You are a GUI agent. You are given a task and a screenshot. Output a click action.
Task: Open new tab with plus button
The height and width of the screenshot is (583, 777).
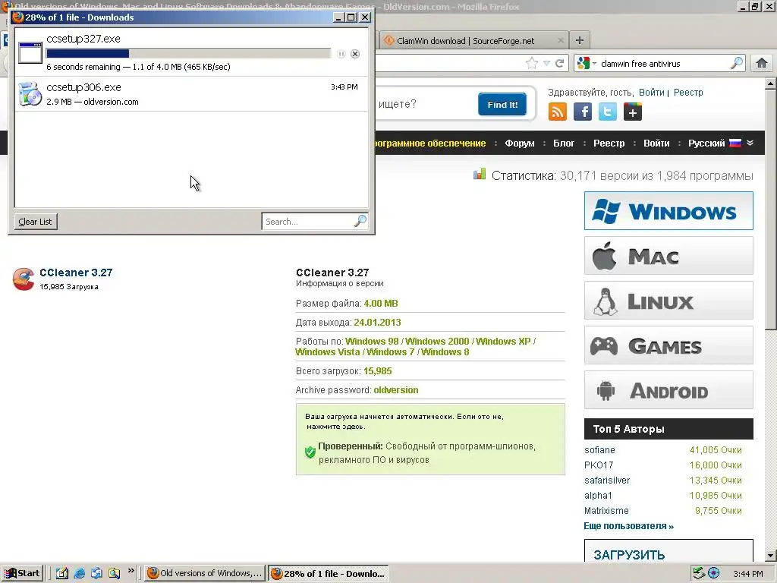point(579,40)
